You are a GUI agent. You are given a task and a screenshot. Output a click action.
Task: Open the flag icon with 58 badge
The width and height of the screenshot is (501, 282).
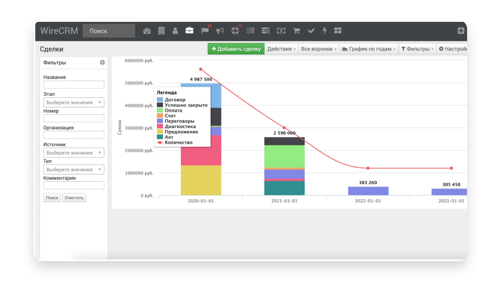[205, 31]
